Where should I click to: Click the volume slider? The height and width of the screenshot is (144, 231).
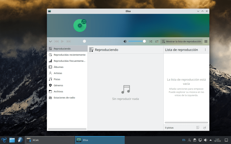coord(137,41)
